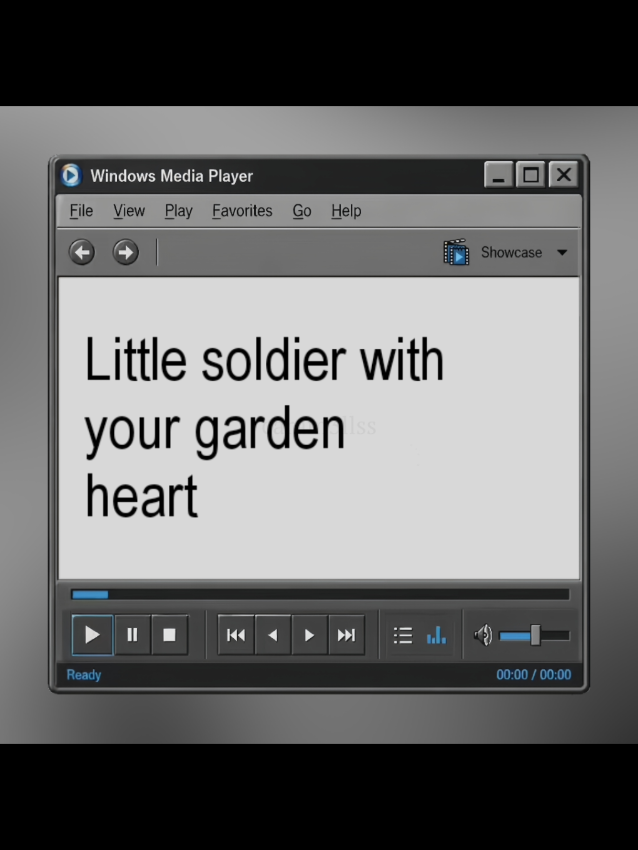Expand the Showcase dropdown arrow
Image resolution: width=638 pixels, height=850 pixels.
tap(562, 252)
